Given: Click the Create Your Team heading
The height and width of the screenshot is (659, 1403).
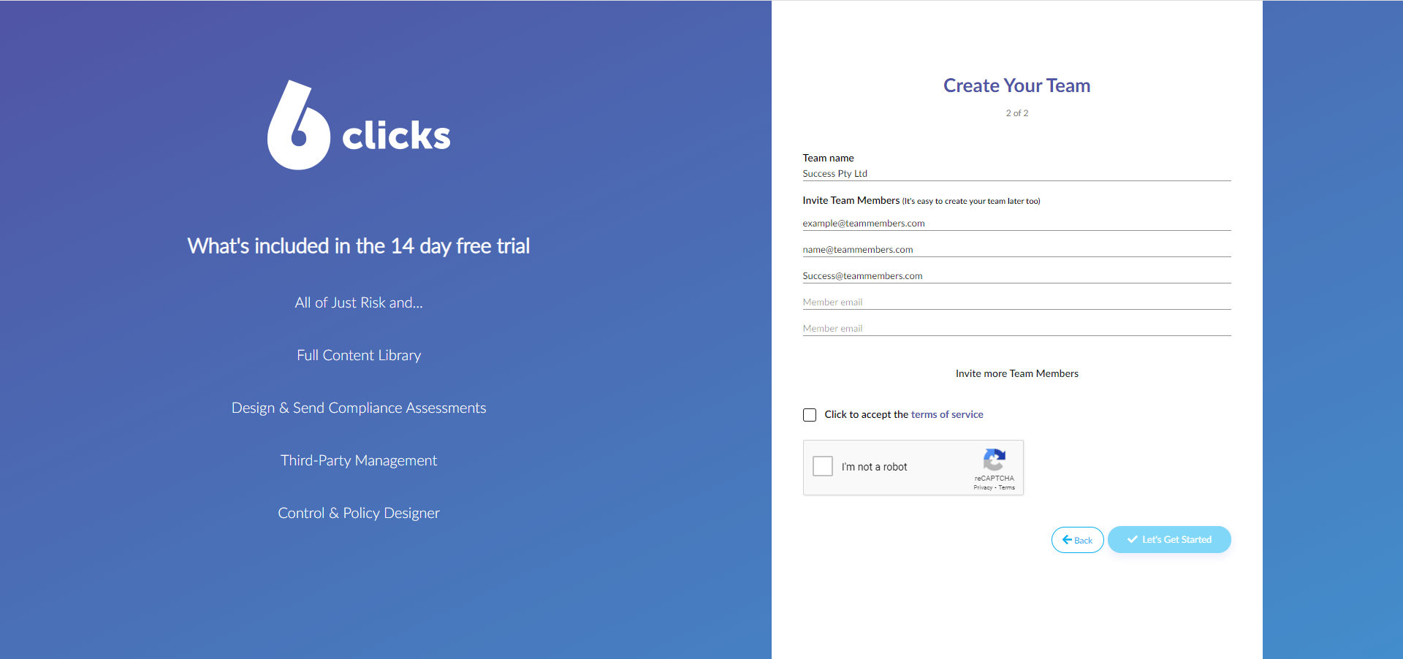Looking at the screenshot, I should [x=1017, y=85].
